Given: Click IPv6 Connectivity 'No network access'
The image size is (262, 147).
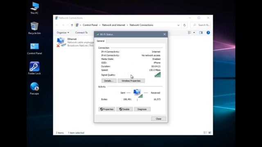Looking at the screenshot, I should (151, 56).
